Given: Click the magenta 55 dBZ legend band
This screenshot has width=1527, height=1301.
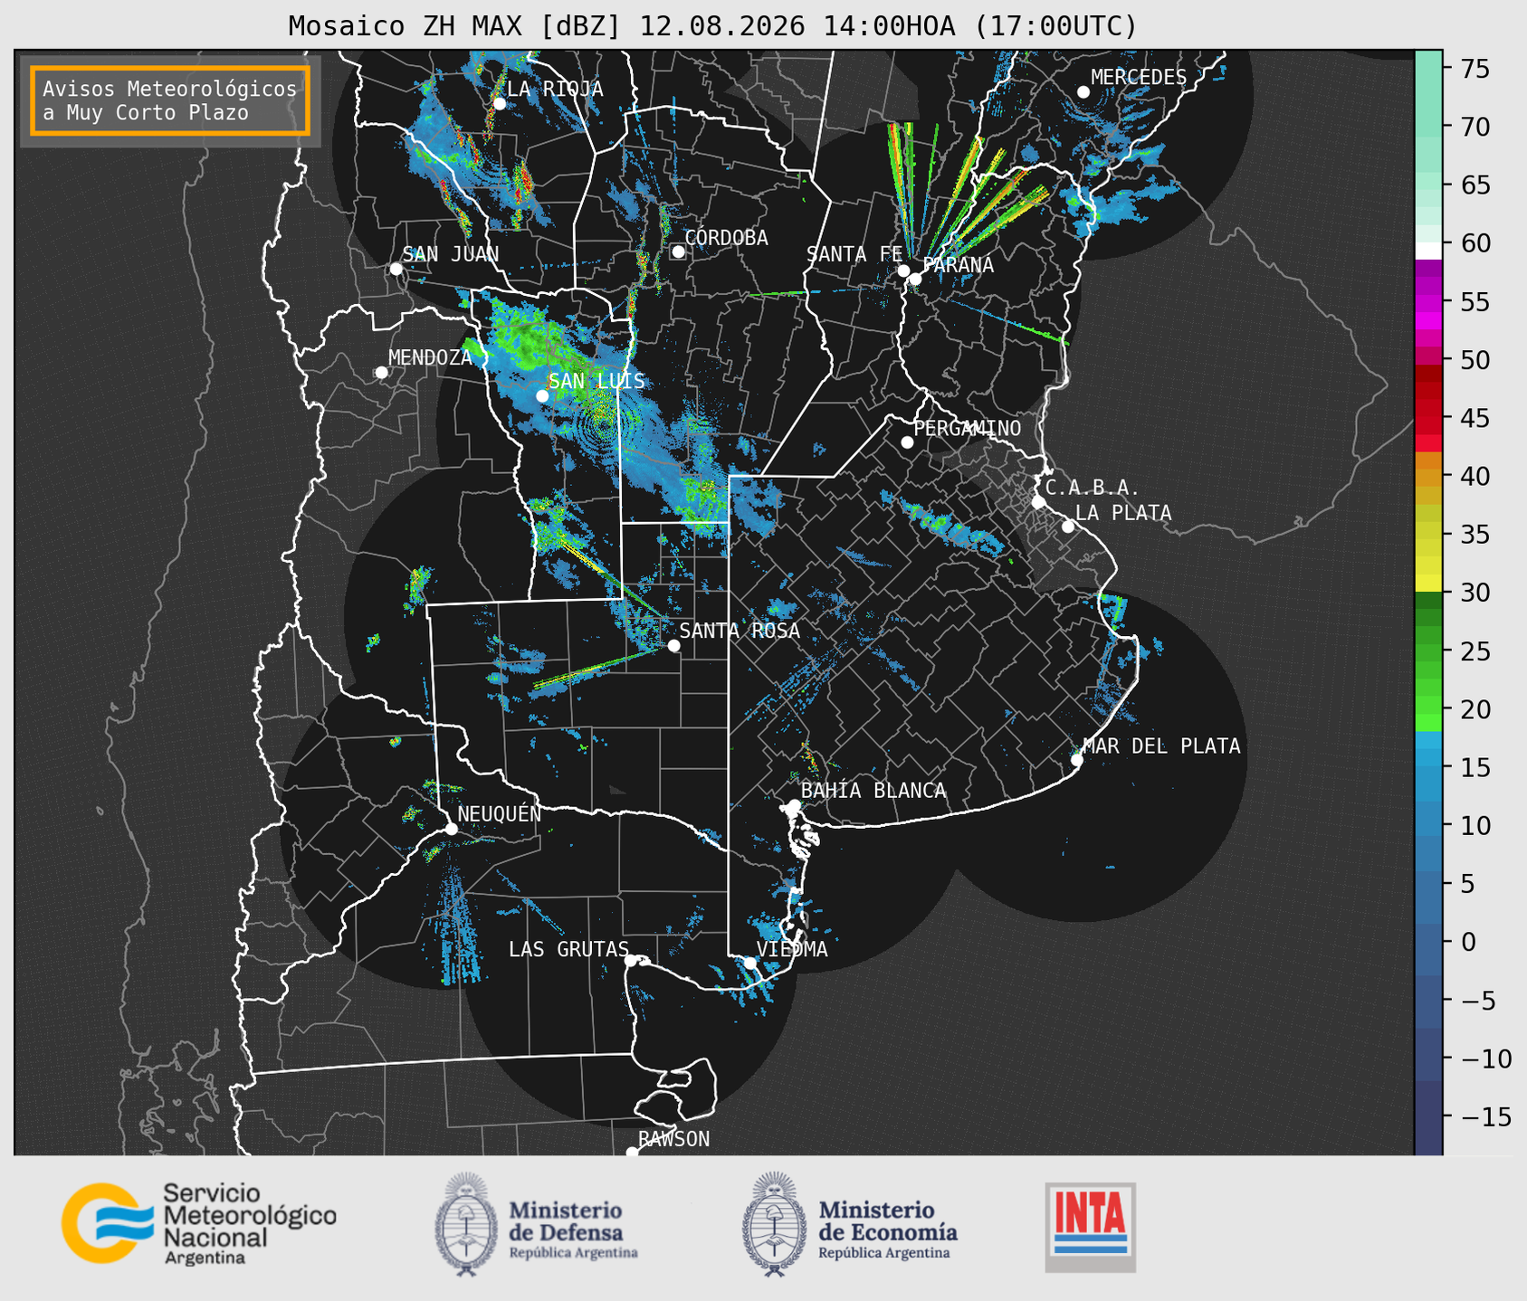Looking at the screenshot, I should [1428, 301].
